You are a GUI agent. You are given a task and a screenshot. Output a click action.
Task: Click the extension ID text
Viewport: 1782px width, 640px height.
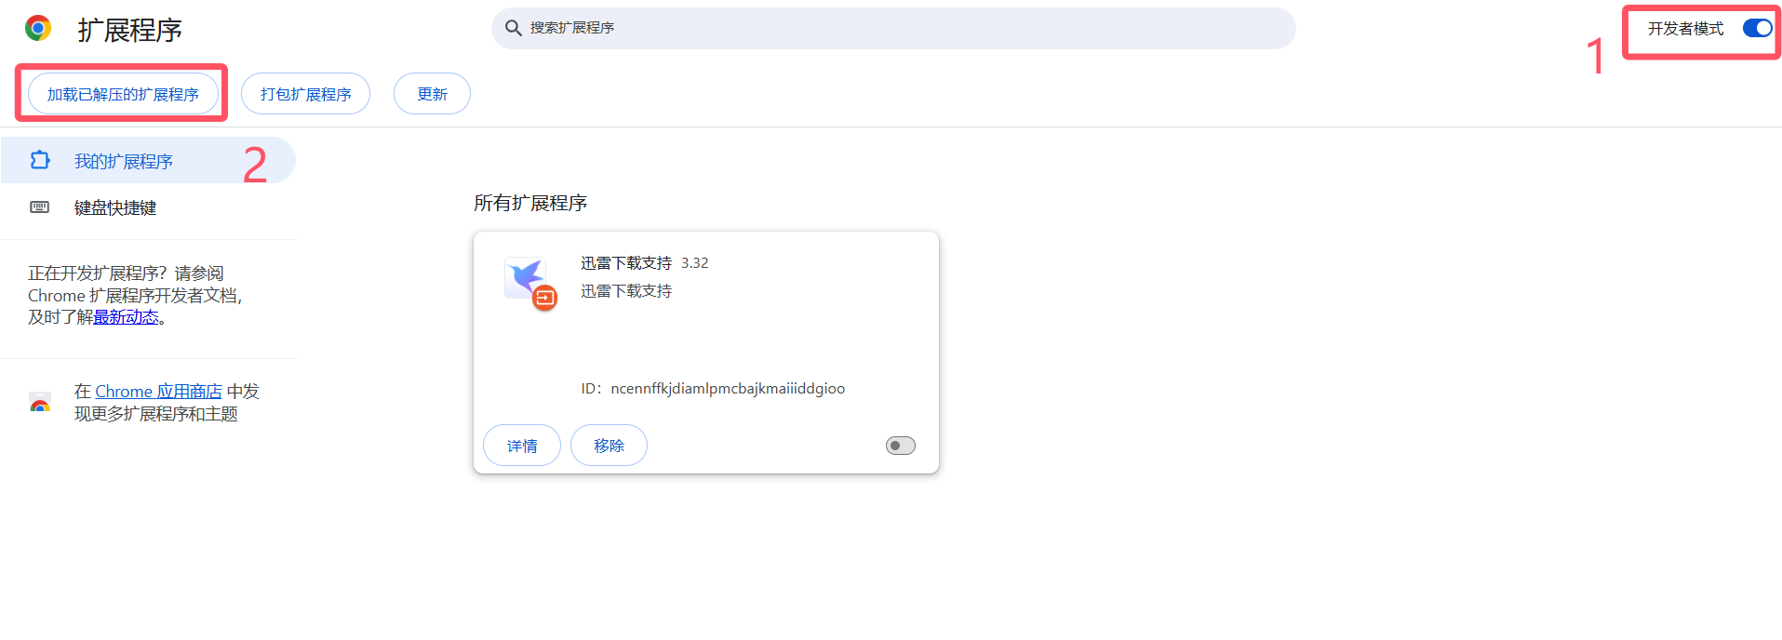click(727, 389)
